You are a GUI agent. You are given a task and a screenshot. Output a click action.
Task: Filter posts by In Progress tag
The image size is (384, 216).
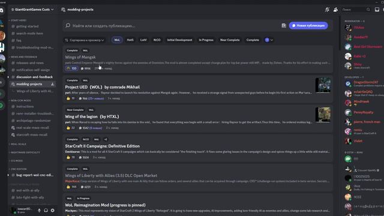click(206, 40)
